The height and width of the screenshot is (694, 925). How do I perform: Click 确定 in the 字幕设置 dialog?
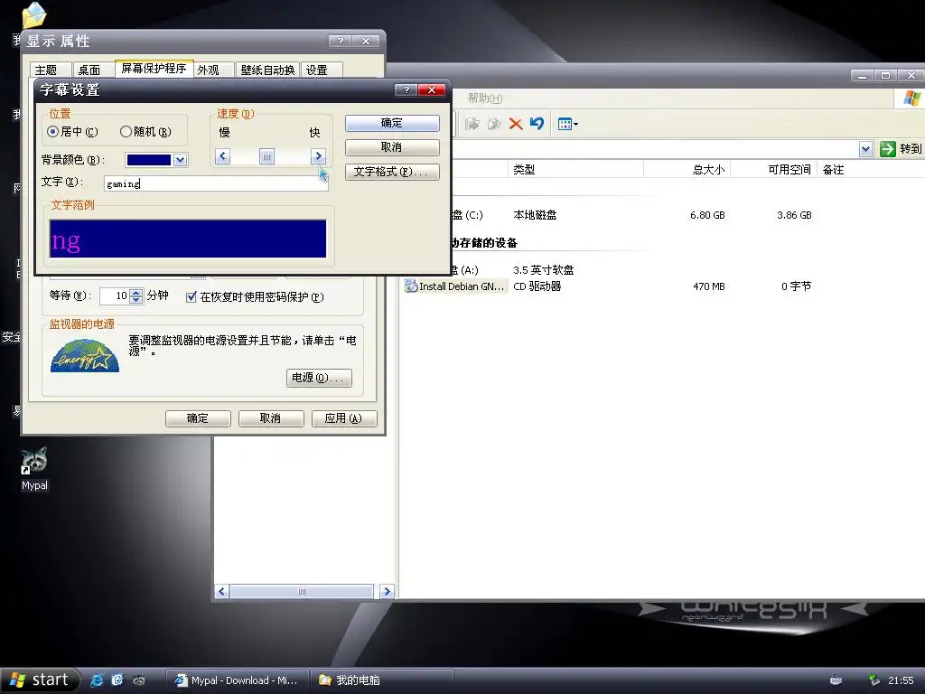pos(392,123)
